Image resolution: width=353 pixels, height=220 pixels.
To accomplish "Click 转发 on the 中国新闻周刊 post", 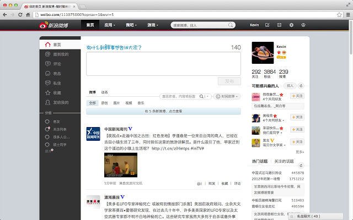I will [x=212, y=184].
